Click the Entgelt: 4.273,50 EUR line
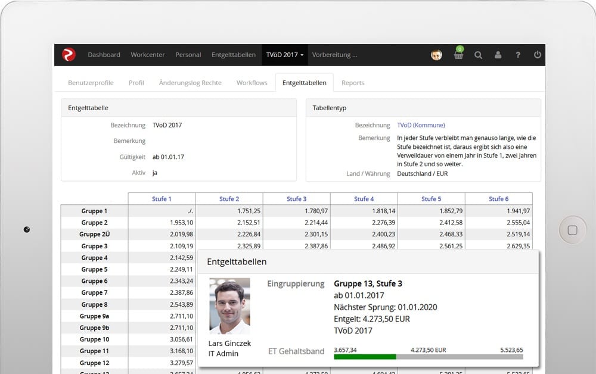This screenshot has width=596, height=374. [372, 319]
